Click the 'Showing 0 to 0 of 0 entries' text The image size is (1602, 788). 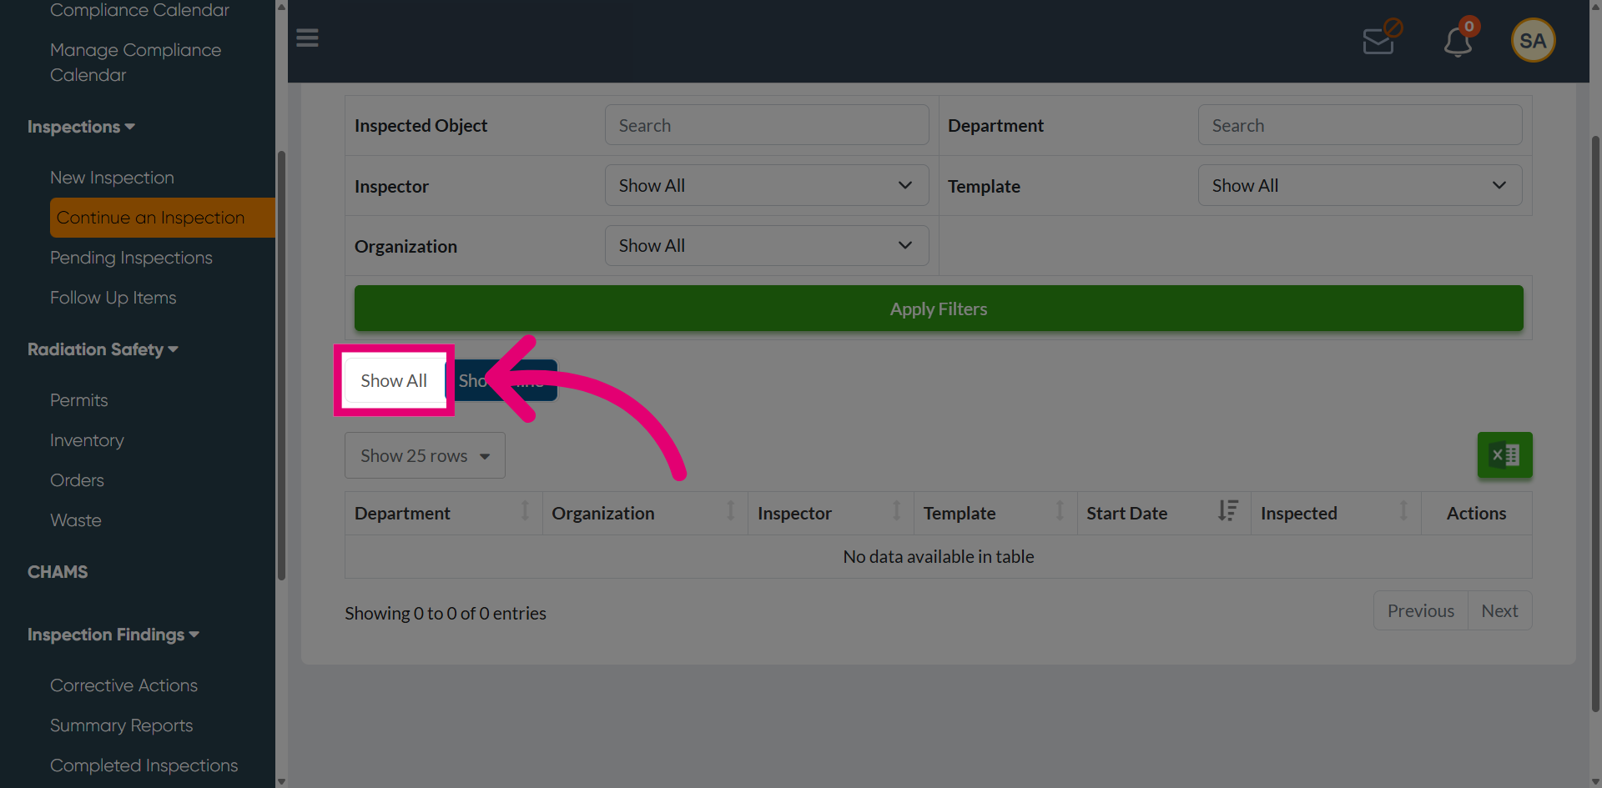446,613
